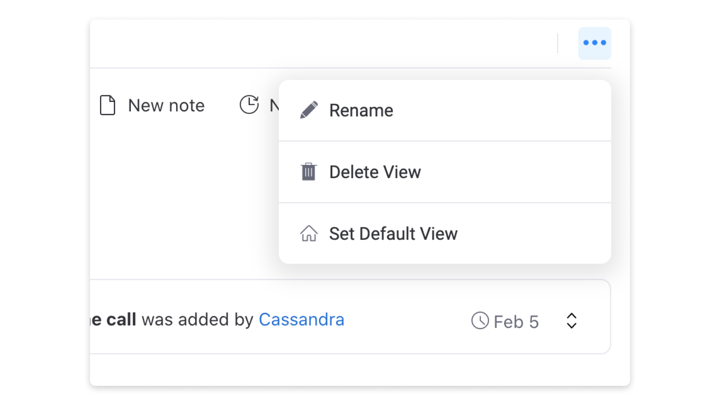720x405 pixels.
Task: Select the 'was added by' activity log row
Action: (350, 316)
